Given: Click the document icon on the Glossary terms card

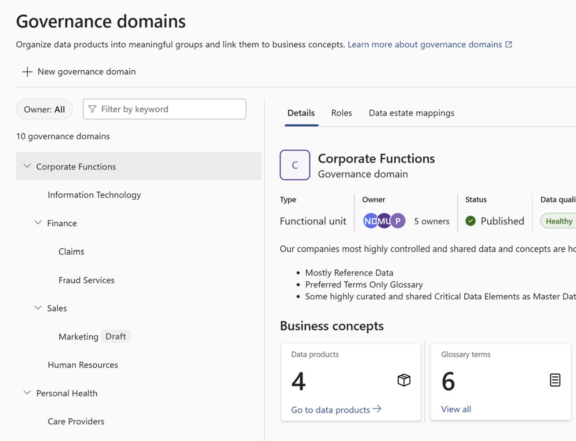Looking at the screenshot, I should coord(555,380).
